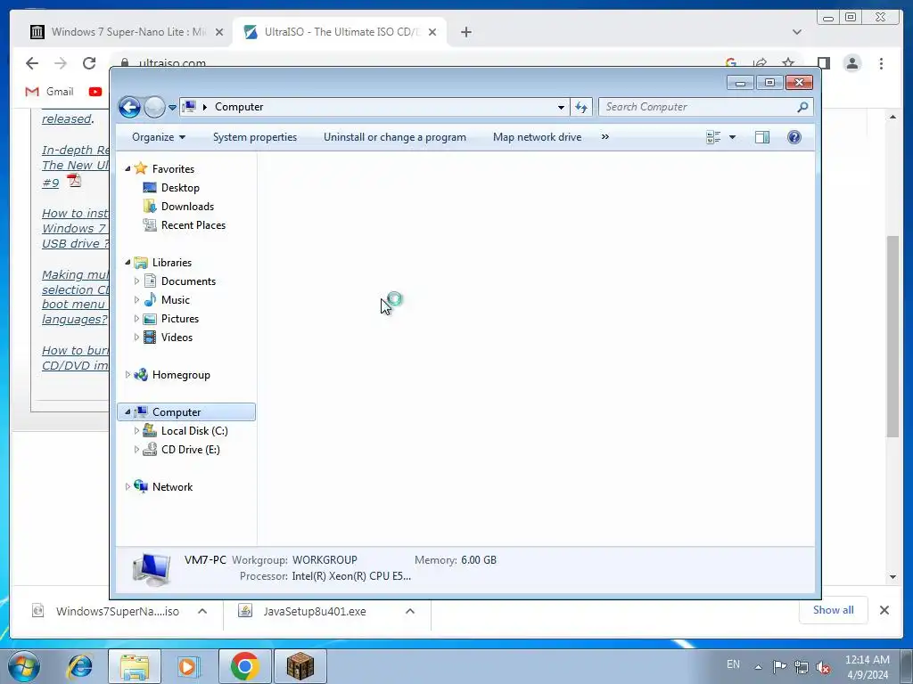
Task: Click Show all downloads
Action: pyautogui.click(x=834, y=610)
